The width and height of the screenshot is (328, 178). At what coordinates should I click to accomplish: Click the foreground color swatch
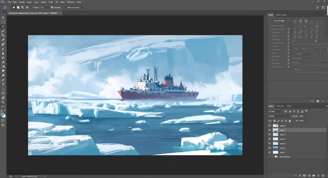point(2,114)
